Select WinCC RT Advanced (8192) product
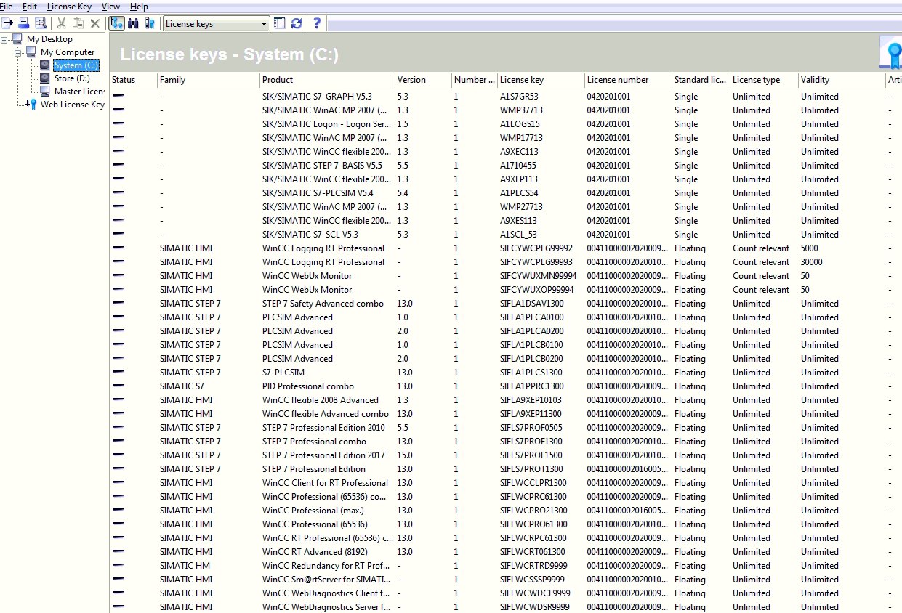The width and height of the screenshot is (902, 613). [x=315, y=551]
